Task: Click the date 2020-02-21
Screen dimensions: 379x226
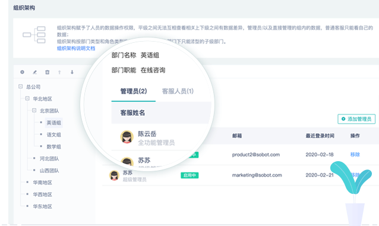Action: [320, 175]
